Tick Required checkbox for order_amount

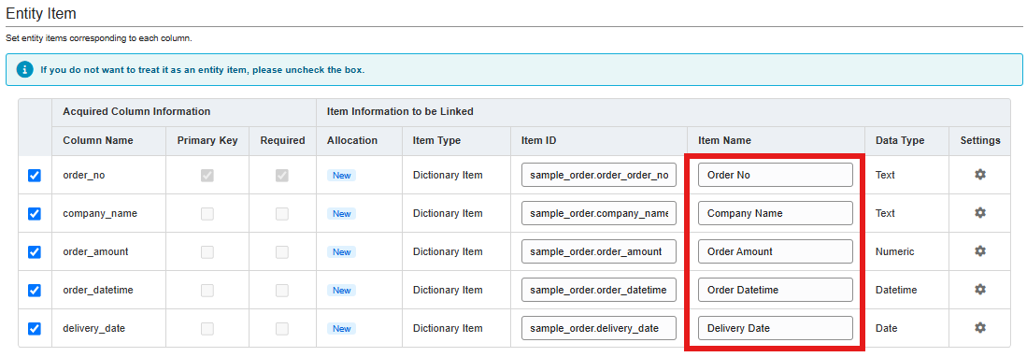(282, 251)
